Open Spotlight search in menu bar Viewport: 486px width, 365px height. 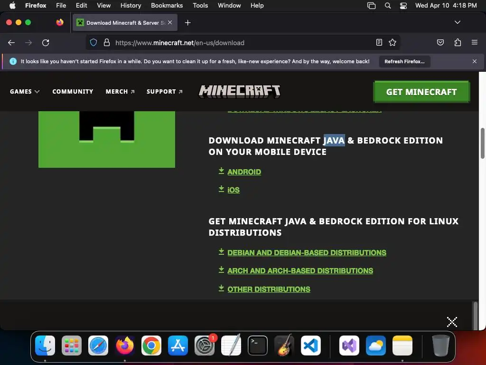click(x=387, y=6)
